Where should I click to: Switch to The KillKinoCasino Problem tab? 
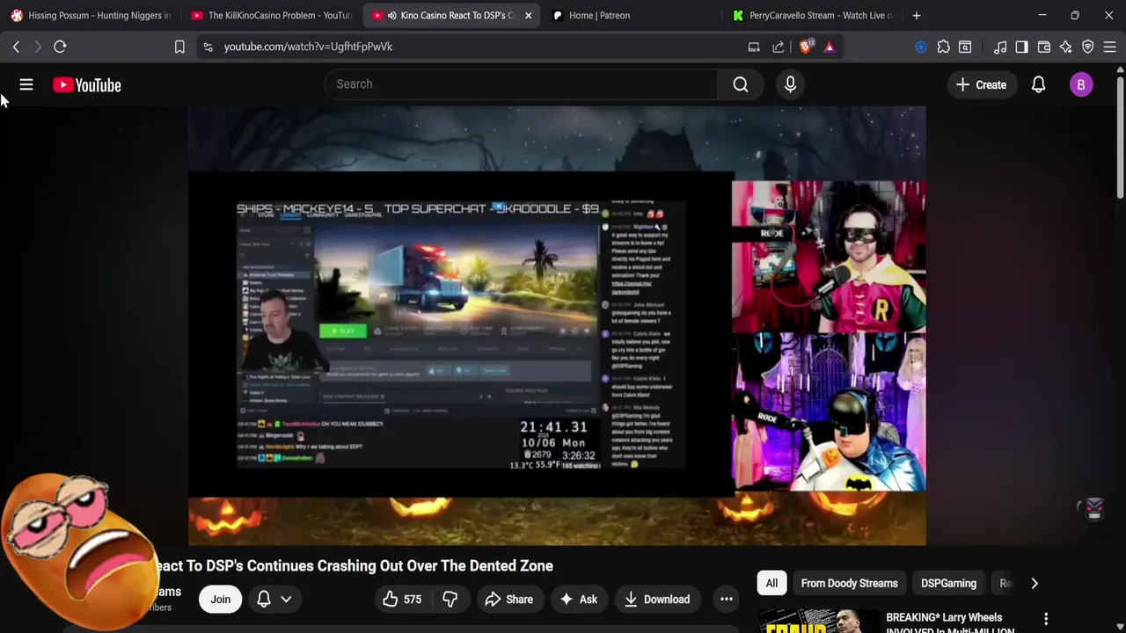pos(271,15)
